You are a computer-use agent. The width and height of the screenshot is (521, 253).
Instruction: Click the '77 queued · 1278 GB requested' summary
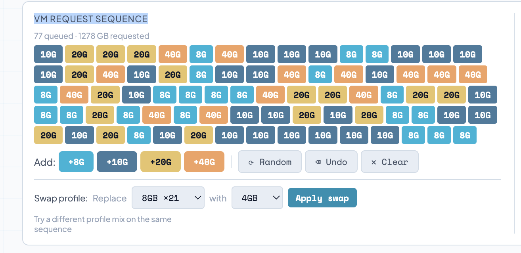click(x=92, y=36)
